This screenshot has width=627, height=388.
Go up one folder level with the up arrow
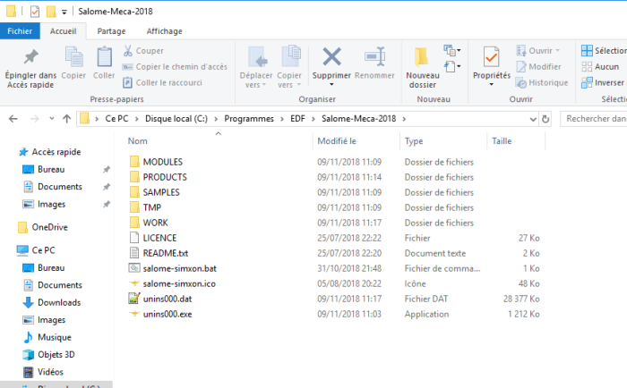tap(66, 118)
